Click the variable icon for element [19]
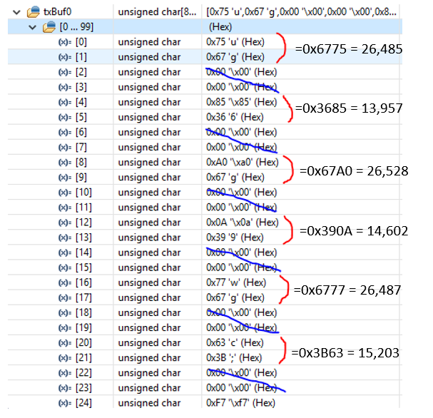433x418 pixels. (x=65, y=328)
